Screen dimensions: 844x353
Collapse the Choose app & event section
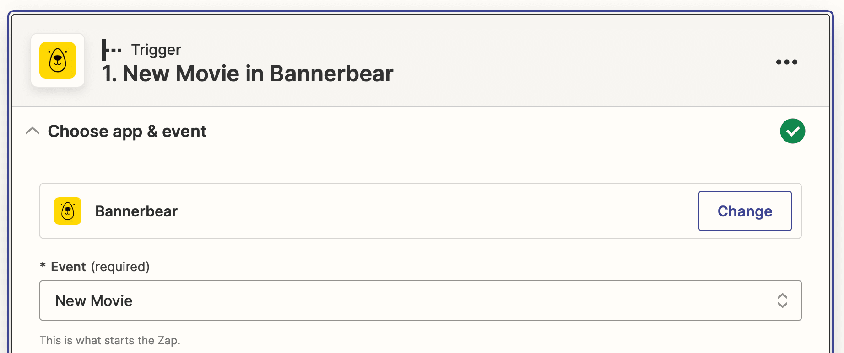click(x=32, y=131)
